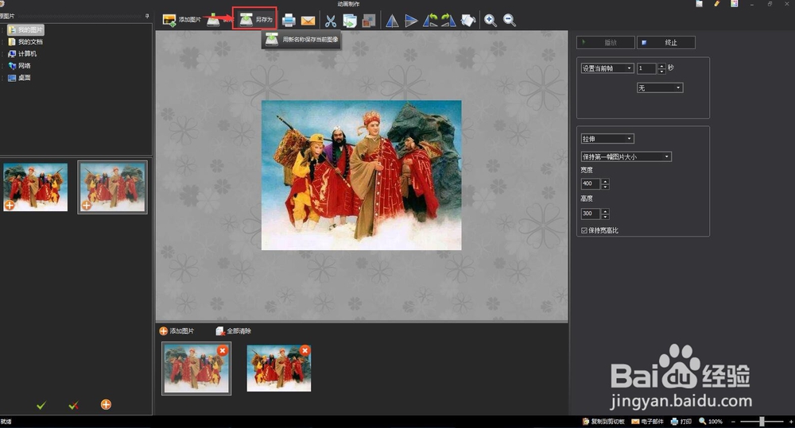The height and width of the screenshot is (428, 795).
Task: Click the copy image toolbar icon
Action: coord(350,21)
